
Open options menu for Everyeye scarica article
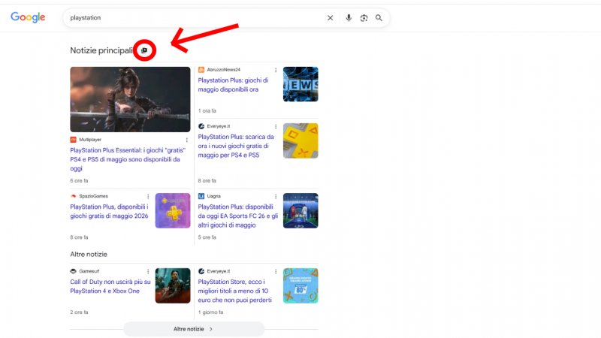coord(276,127)
